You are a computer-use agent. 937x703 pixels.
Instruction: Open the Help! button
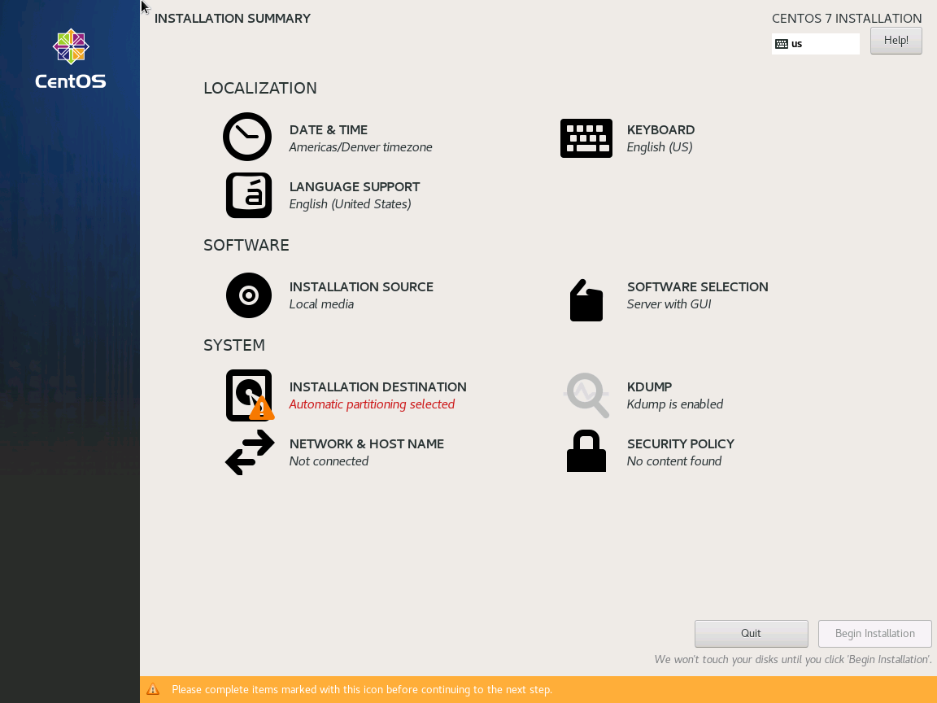click(x=896, y=41)
